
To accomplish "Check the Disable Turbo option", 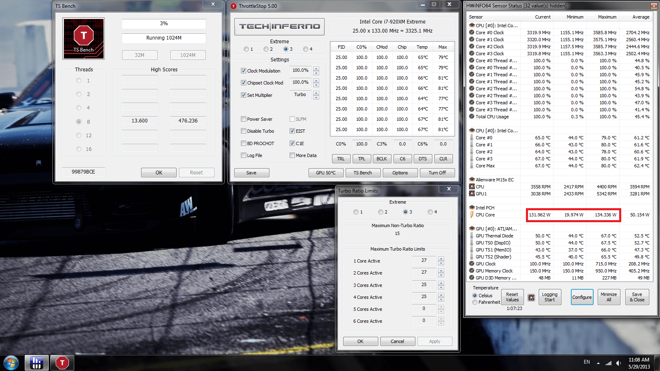I will tap(244, 131).
